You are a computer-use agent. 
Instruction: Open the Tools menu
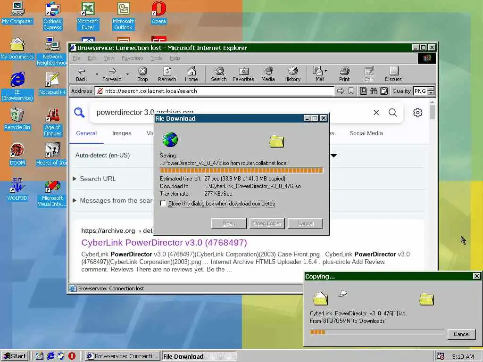[157, 58]
